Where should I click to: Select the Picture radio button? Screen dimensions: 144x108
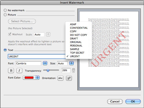[5, 15]
